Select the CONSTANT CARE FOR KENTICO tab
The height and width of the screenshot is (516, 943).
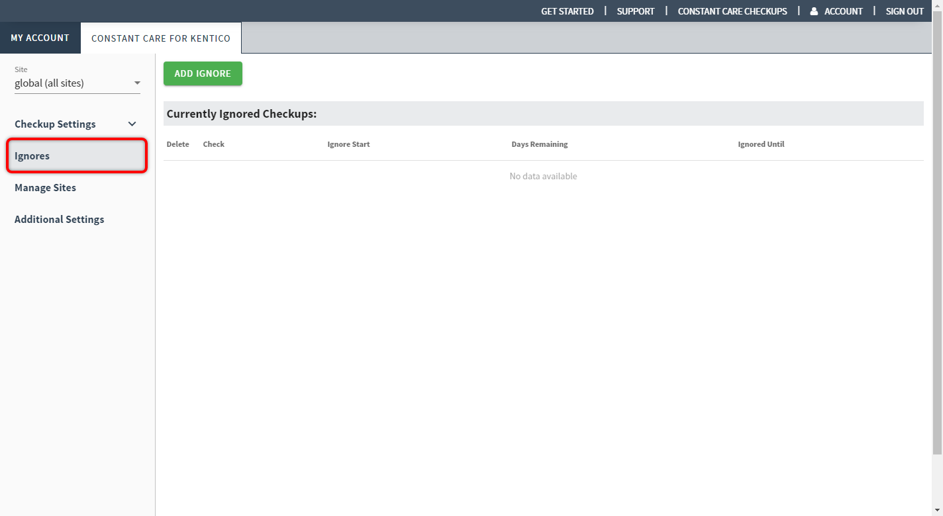[x=161, y=38]
